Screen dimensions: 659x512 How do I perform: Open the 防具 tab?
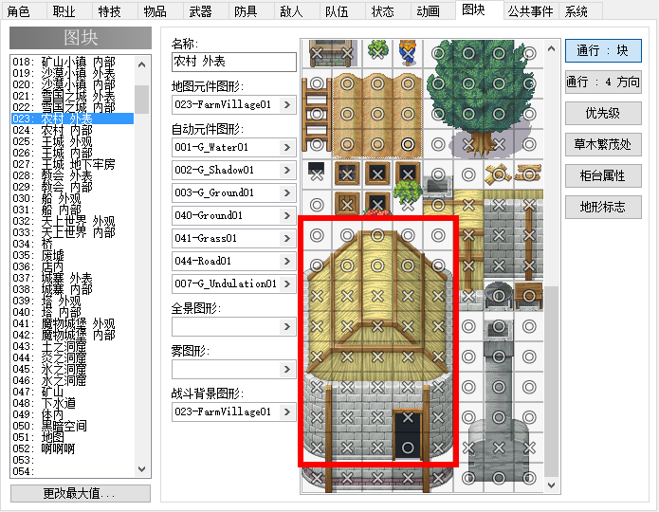pos(246,10)
